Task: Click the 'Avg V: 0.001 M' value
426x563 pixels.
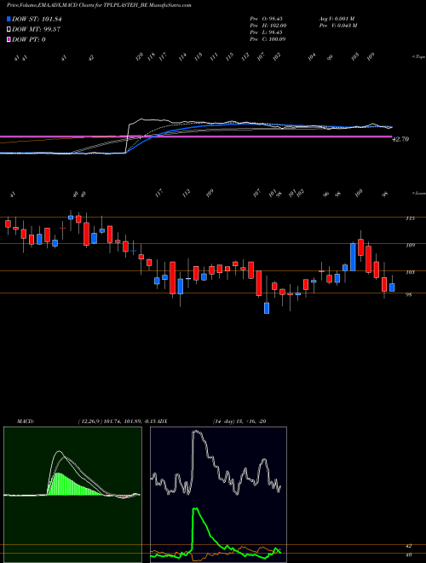Action: tap(337, 18)
